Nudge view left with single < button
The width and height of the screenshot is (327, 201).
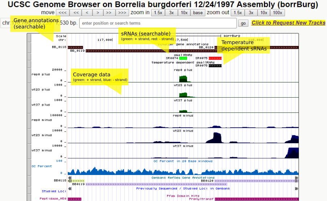87,13
